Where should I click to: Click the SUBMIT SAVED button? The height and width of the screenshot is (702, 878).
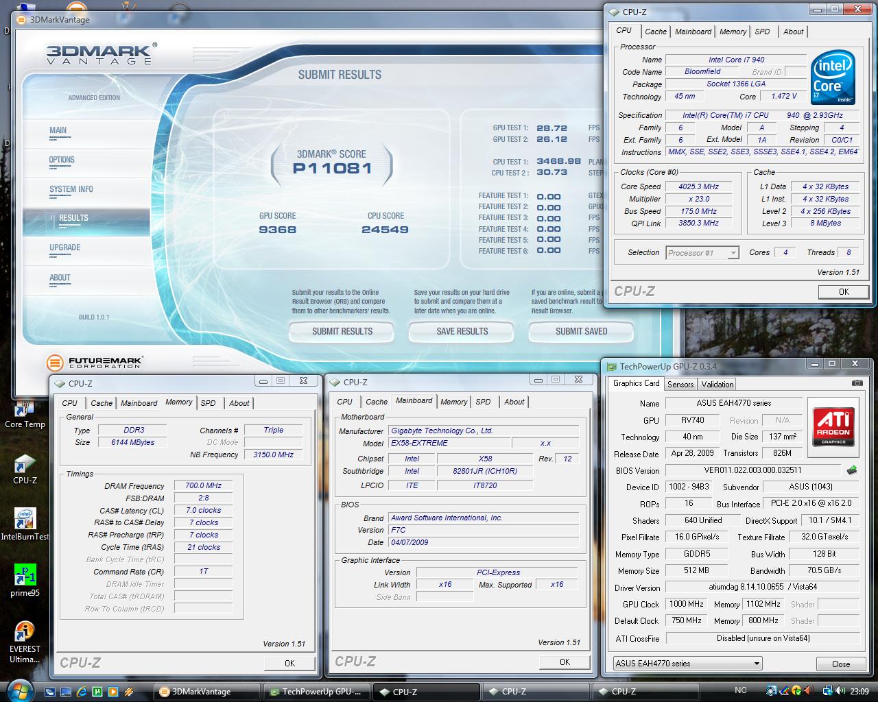(582, 331)
